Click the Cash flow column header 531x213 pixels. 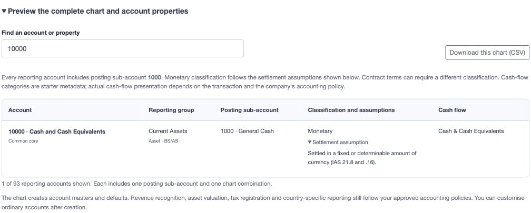tap(452, 110)
